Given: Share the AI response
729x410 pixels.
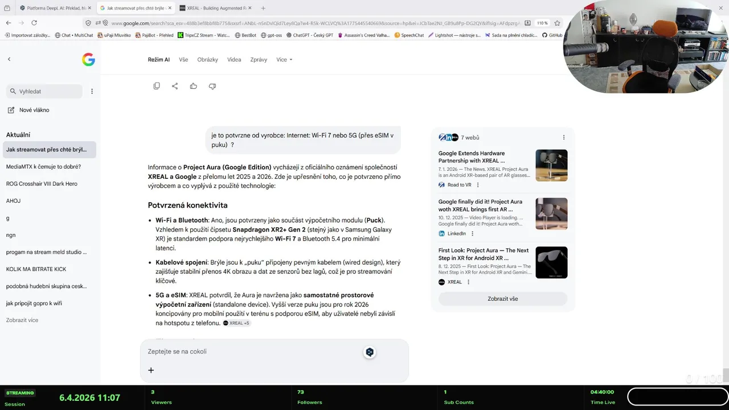Looking at the screenshot, I should click(175, 86).
